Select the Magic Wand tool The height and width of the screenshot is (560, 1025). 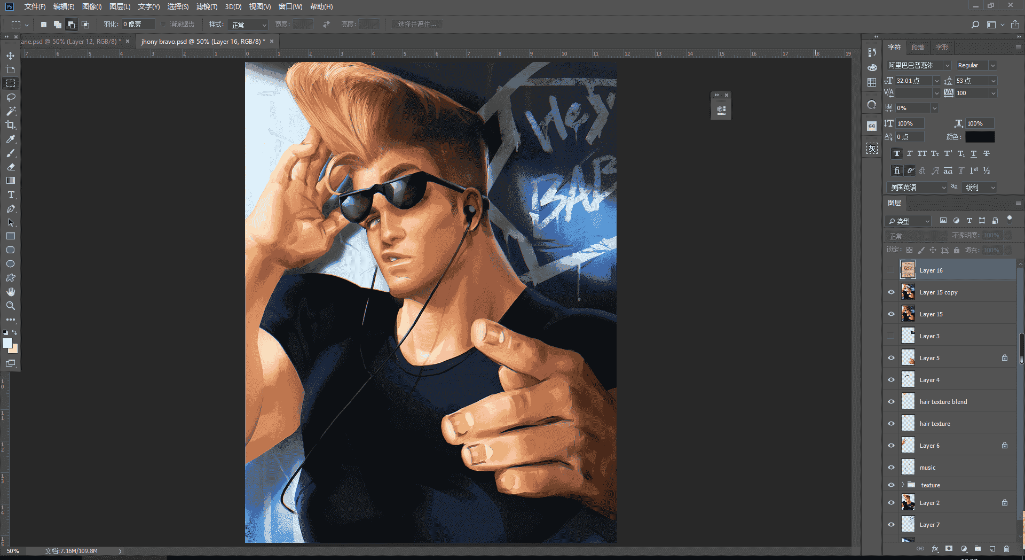coord(11,111)
